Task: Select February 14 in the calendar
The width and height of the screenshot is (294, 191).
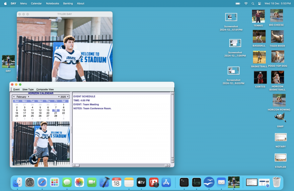Action: click(55, 110)
